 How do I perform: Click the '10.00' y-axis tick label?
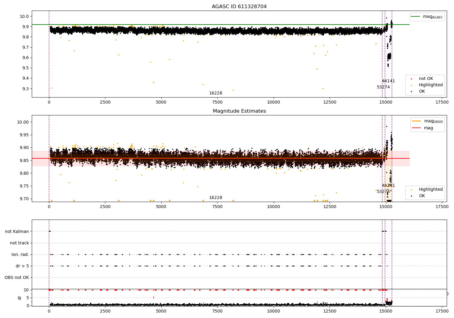click(x=23, y=122)
